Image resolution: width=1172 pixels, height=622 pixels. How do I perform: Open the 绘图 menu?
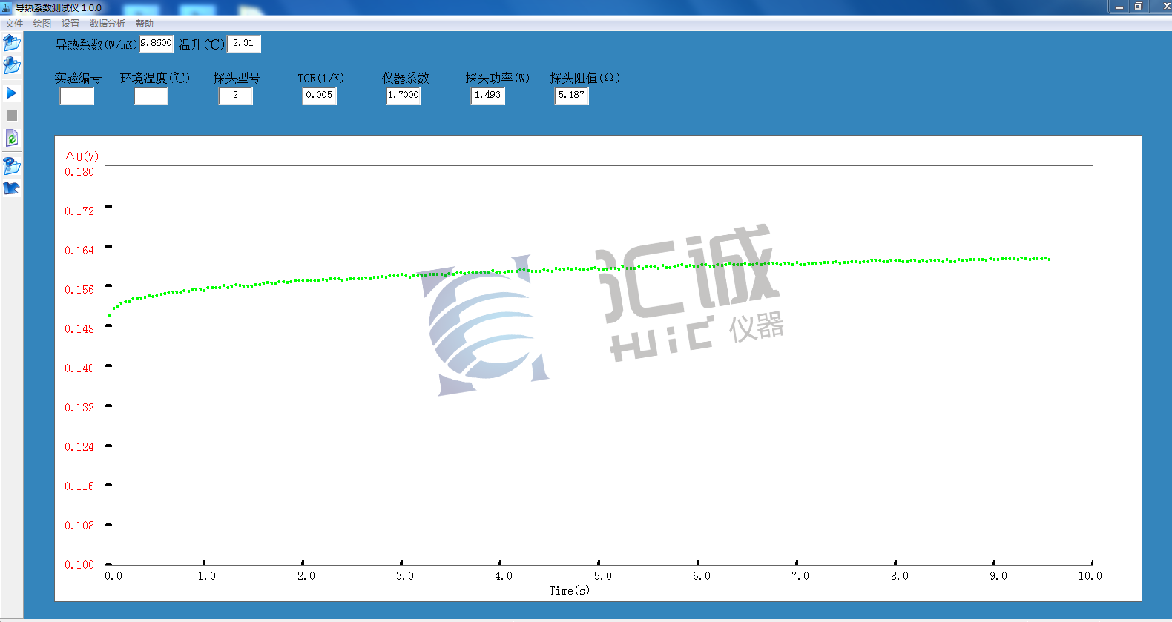click(42, 24)
